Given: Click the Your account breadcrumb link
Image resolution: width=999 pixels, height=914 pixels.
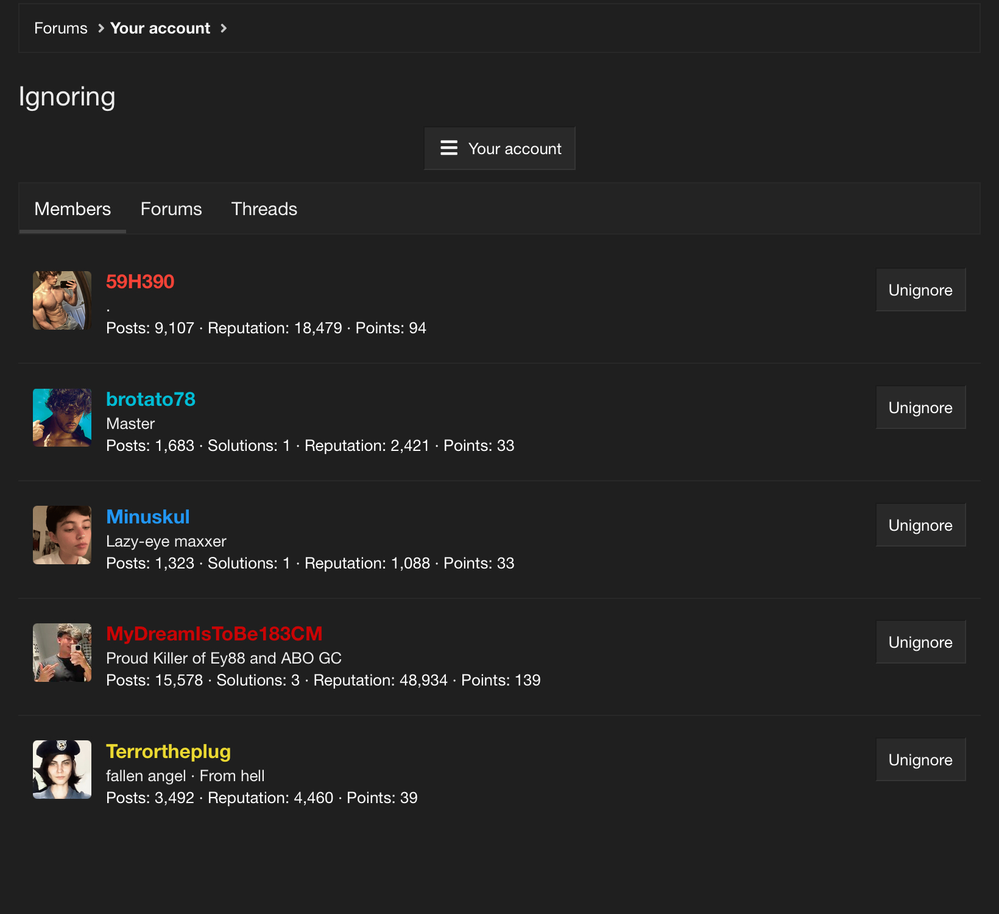Looking at the screenshot, I should [160, 28].
